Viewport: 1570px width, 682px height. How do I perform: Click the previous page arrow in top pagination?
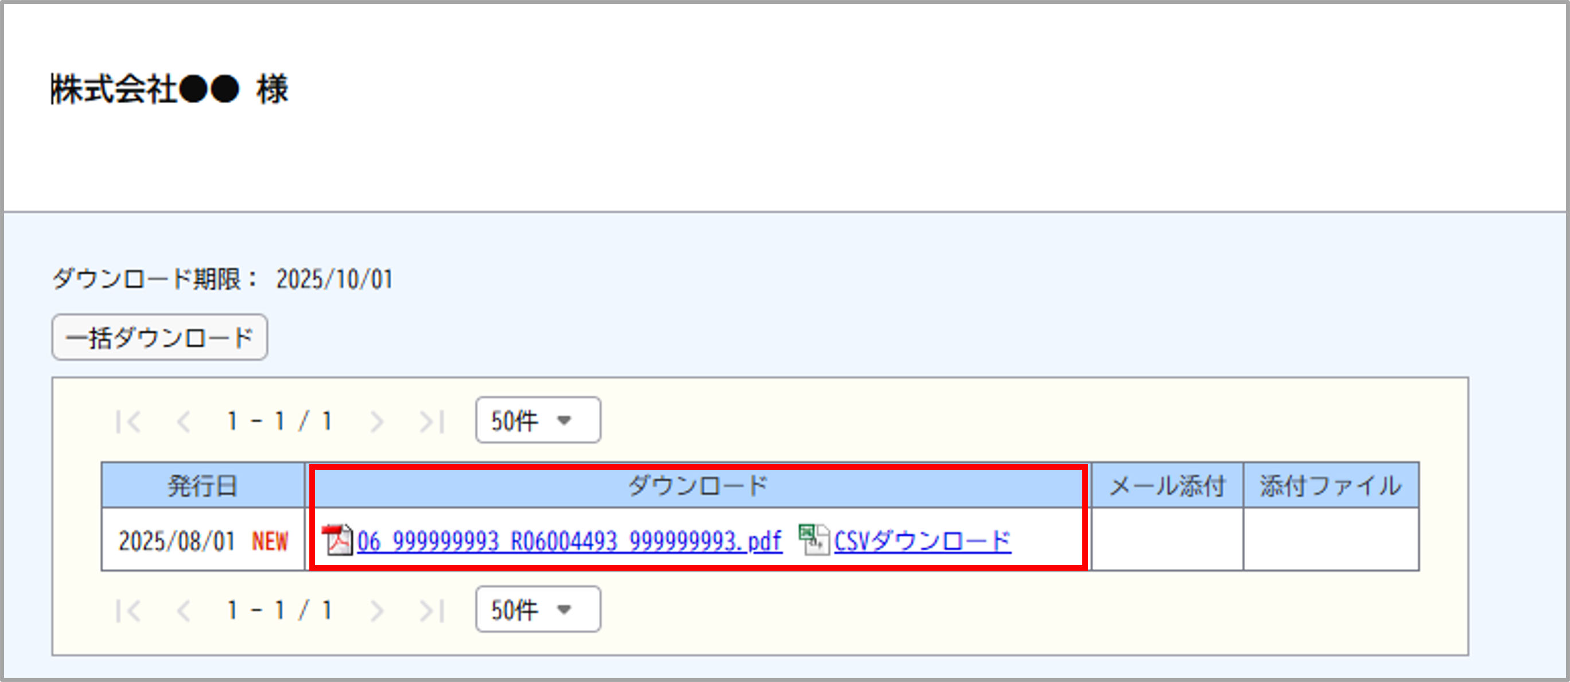pos(185,420)
